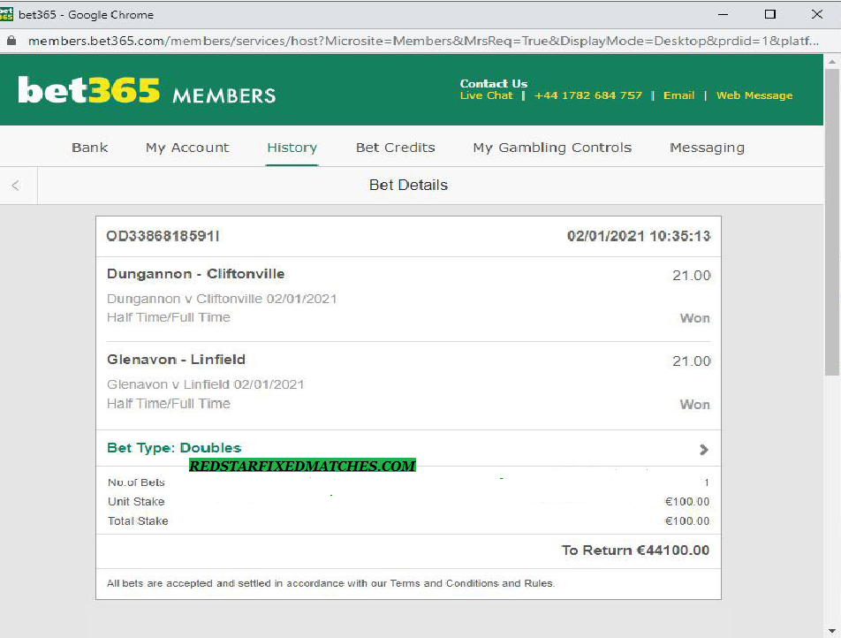Click the vertical scrollbar thumb
The height and width of the screenshot is (638, 841).
[x=832, y=222]
